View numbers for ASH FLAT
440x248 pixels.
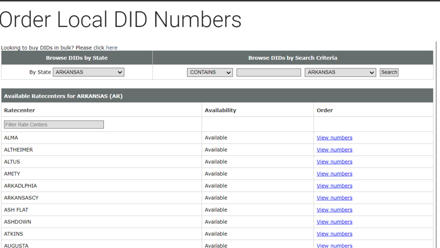(x=334, y=210)
